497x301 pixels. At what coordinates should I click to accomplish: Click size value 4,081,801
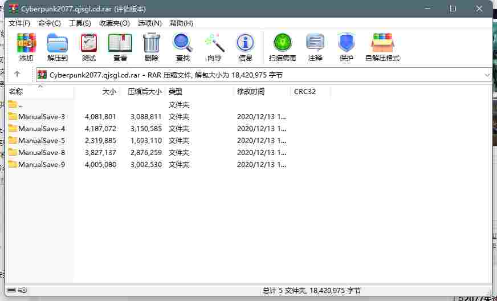pyautogui.click(x=100, y=117)
